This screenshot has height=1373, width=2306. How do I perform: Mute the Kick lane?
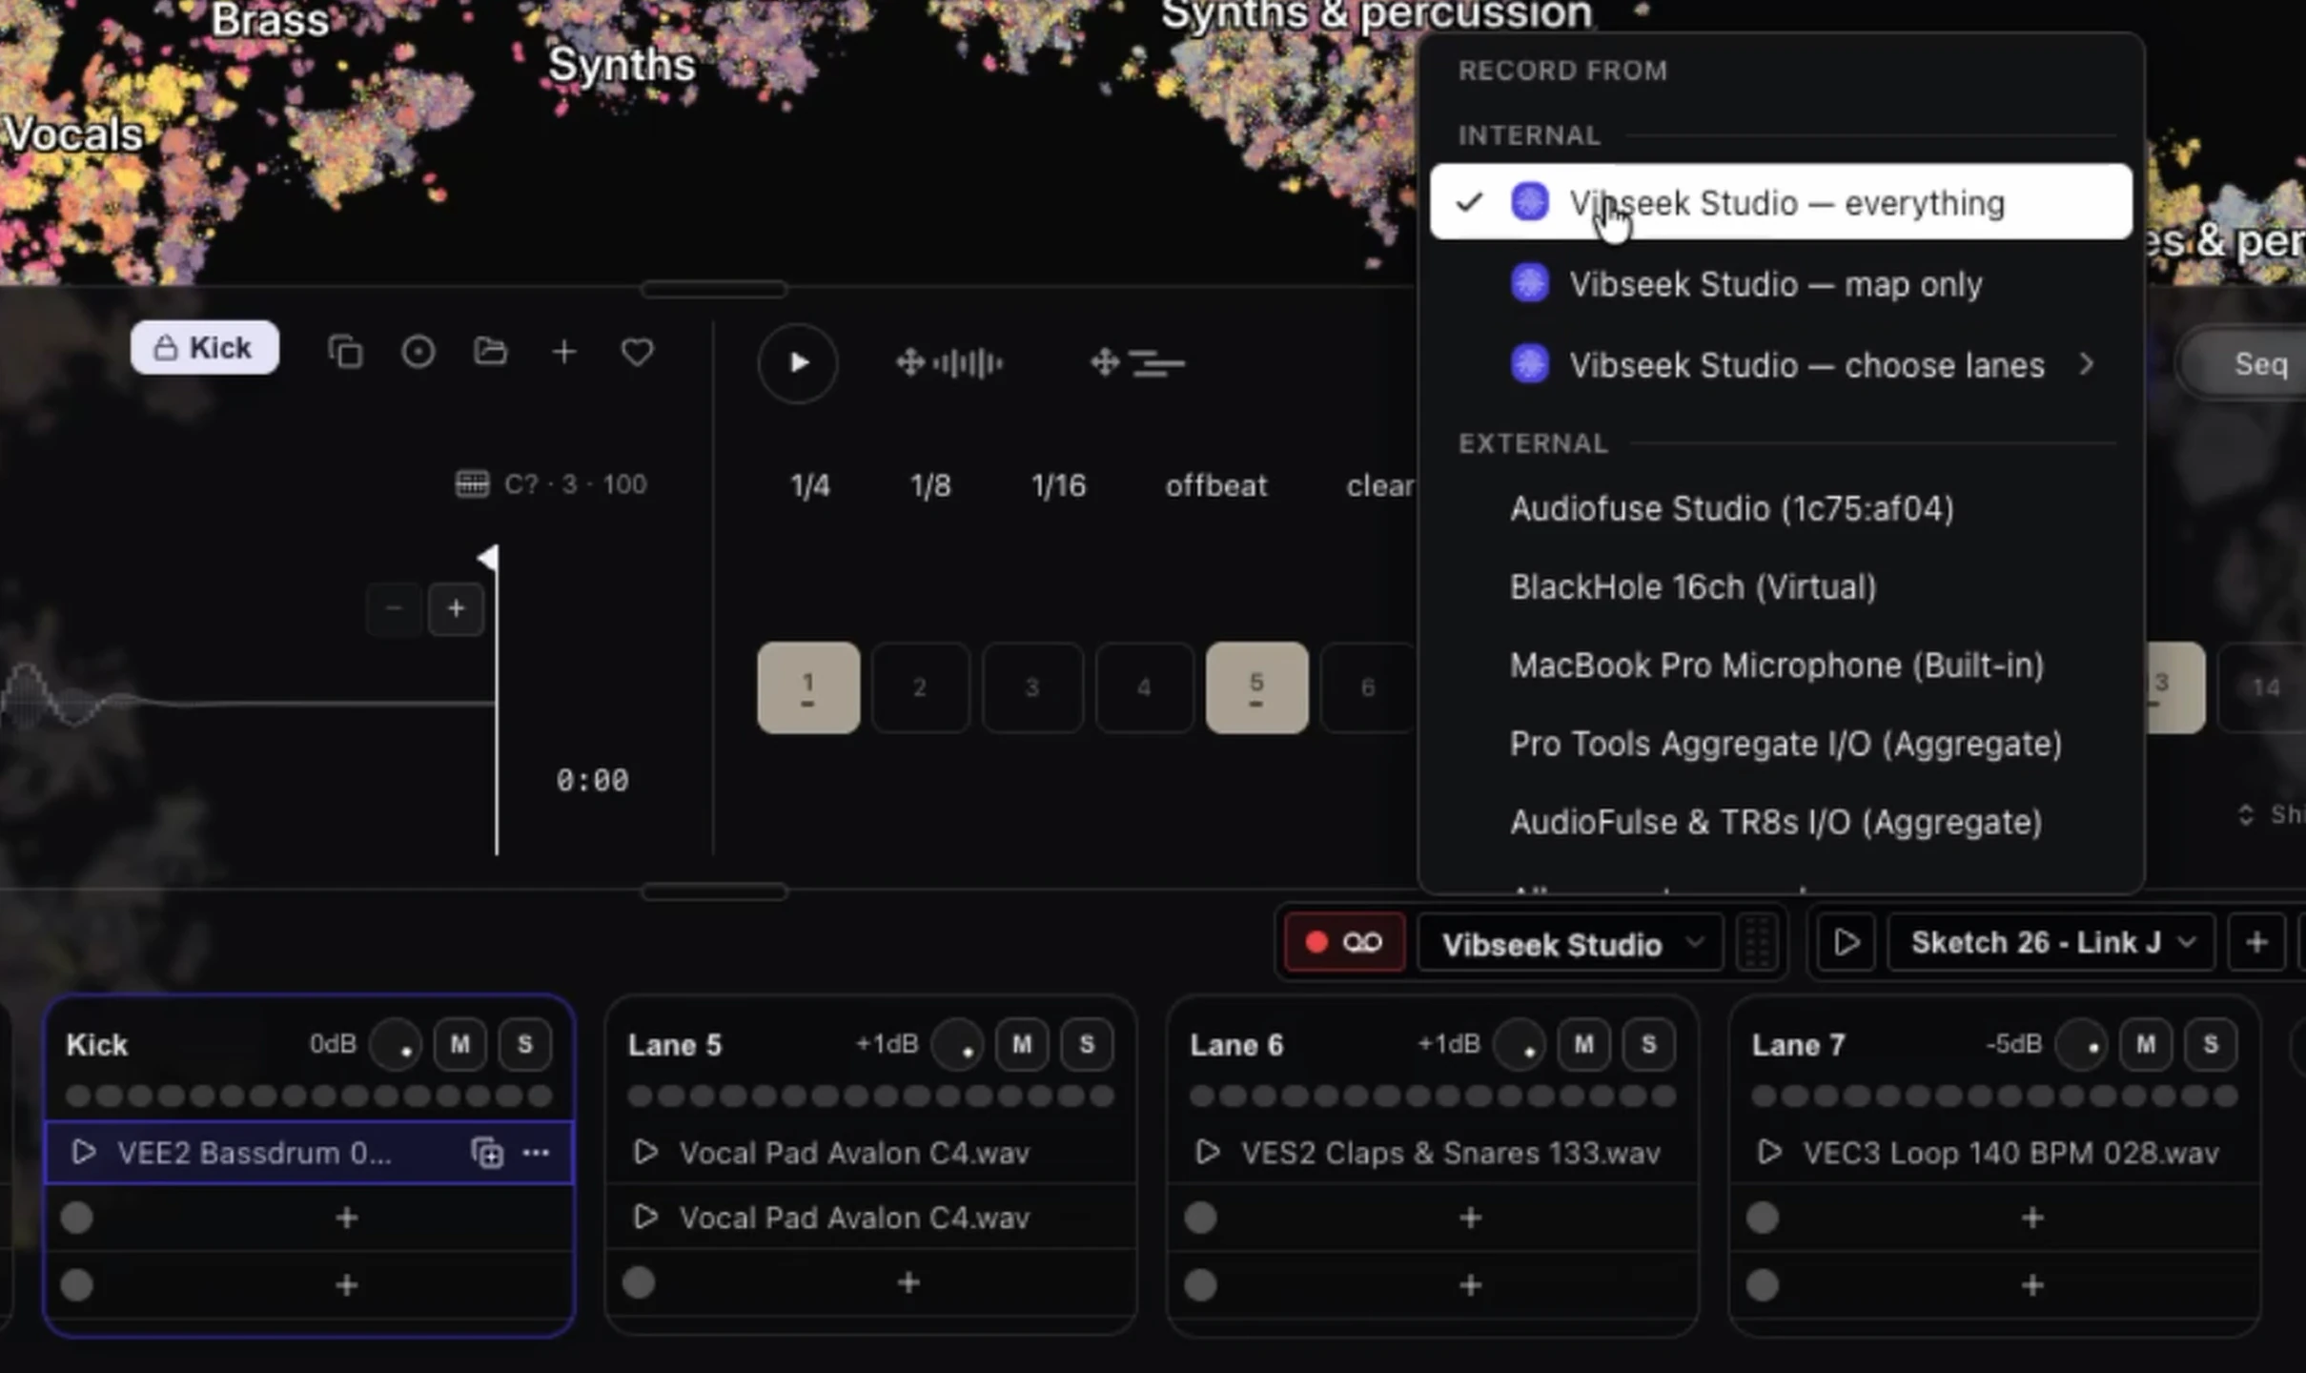point(460,1044)
